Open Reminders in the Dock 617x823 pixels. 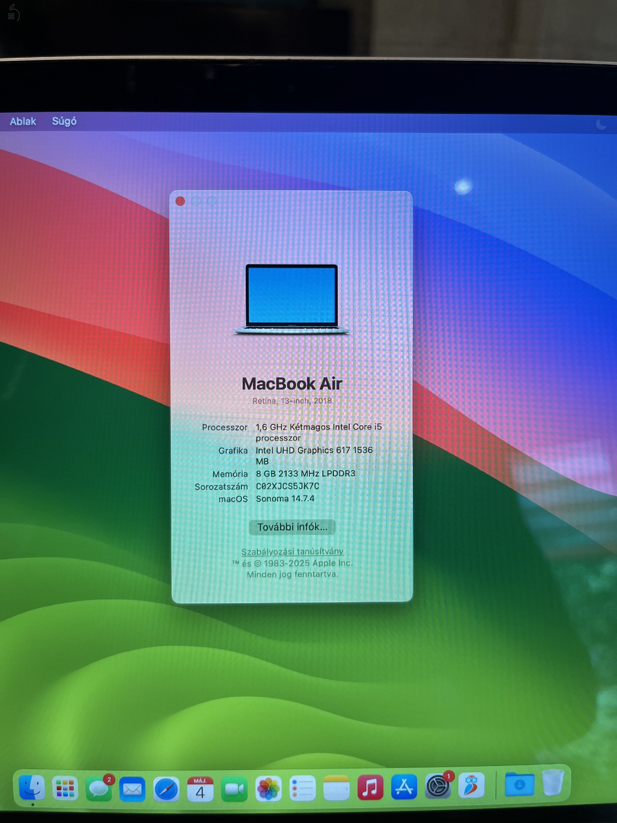[302, 788]
